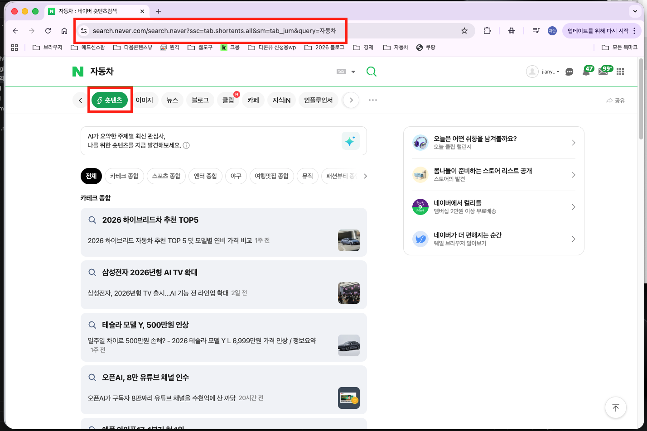Image resolution: width=647 pixels, height=431 pixels.
Task: Click the Naver green N logo
Action: coord(77,72)
